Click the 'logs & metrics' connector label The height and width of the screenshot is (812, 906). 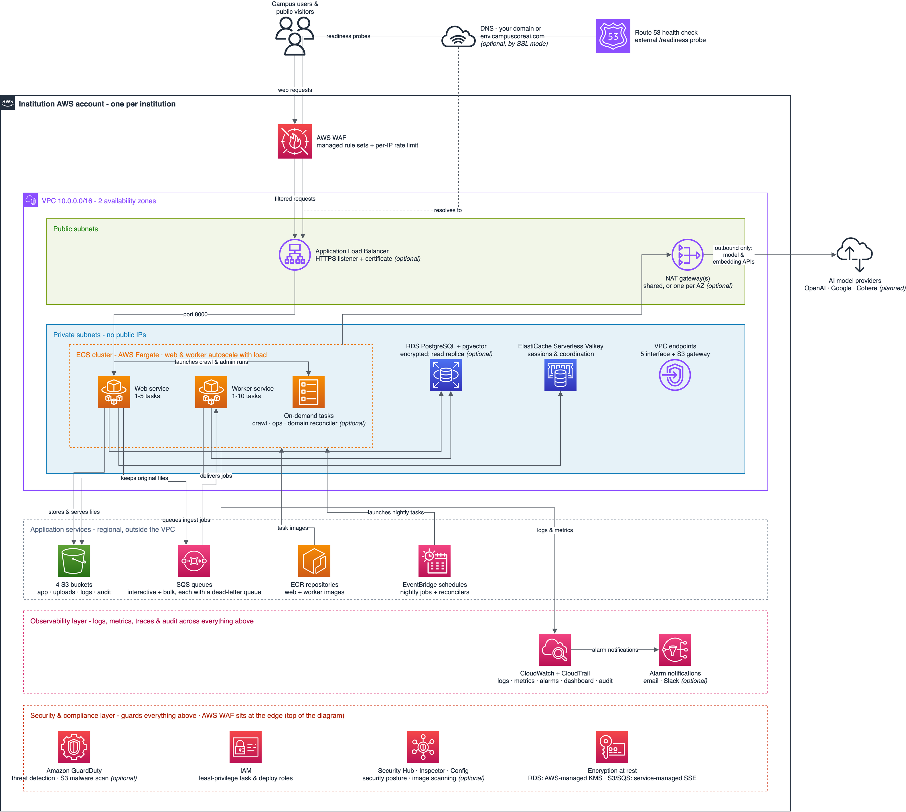pos(555,530)
